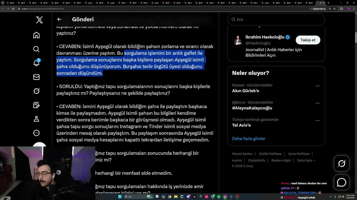Open Gizlilik Politikası footer link
Screen dimensions: 357x200
[x=270, y=154]
